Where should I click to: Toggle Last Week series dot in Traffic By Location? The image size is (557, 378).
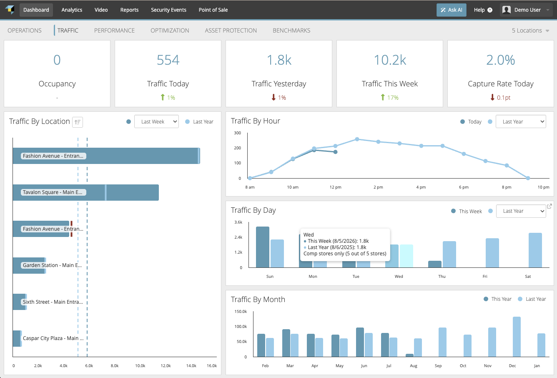tap(128, 122)
